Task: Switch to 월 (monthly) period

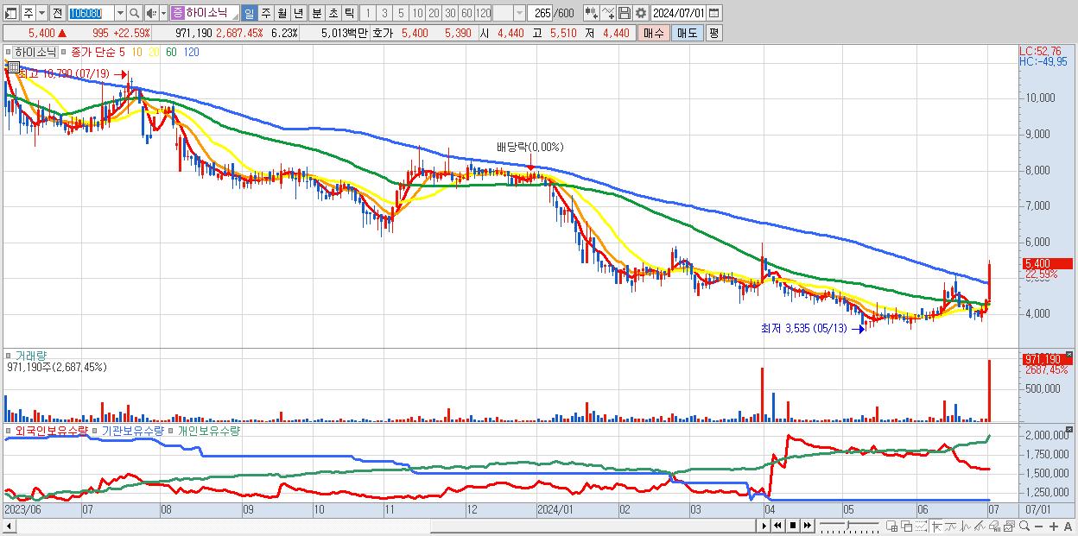Action: (282, 13)
